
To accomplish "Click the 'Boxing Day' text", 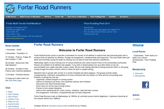I will tap(89, 28).
